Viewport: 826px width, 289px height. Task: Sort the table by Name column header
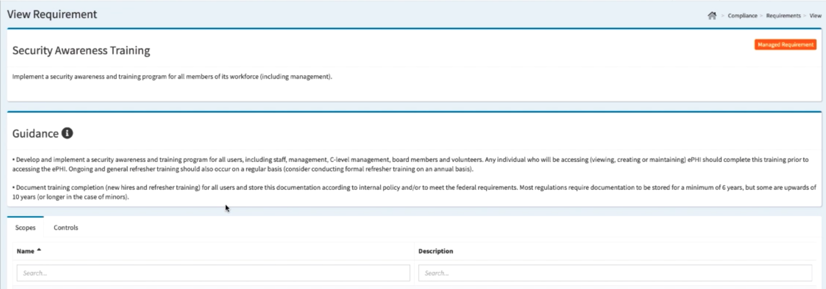tap(26, 251)
